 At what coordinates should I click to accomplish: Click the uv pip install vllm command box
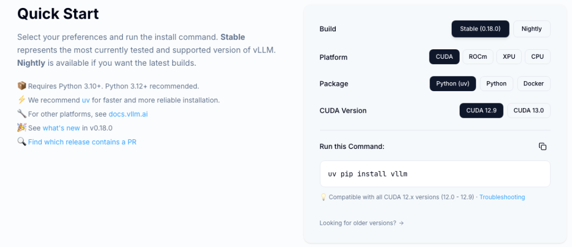pos(435,174)
